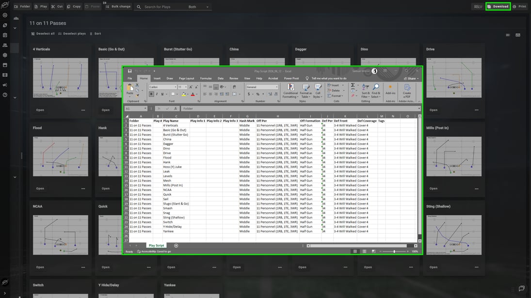Viewport: 531px width, 298px height.
Task: Click percent style icon in Excel Number group
Action: [x=257, y=94]
